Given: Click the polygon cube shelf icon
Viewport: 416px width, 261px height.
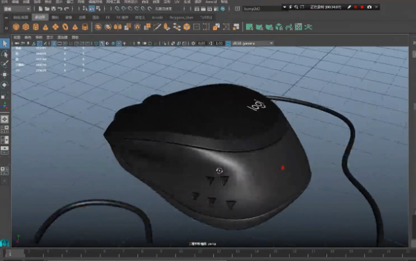Looking at the screenshot, I should coord(26,27).
